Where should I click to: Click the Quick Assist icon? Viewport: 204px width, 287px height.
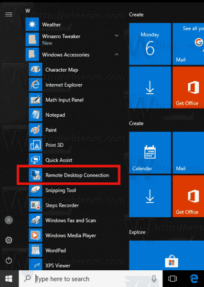point(35,159)
